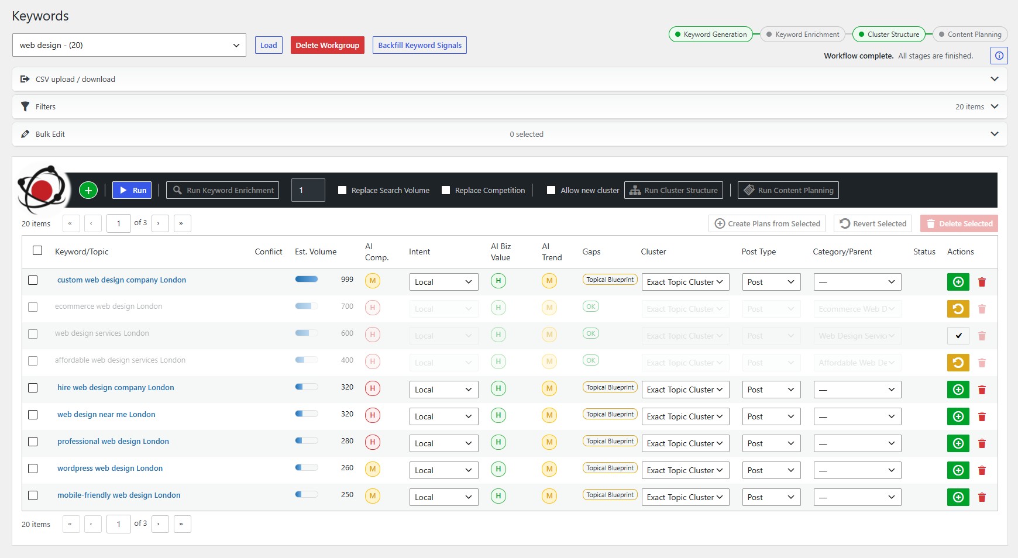This screenshot has width=1018, height=558.
Task: Click green create plan icon for hire web design company London
Action: (x=958, y=390)
